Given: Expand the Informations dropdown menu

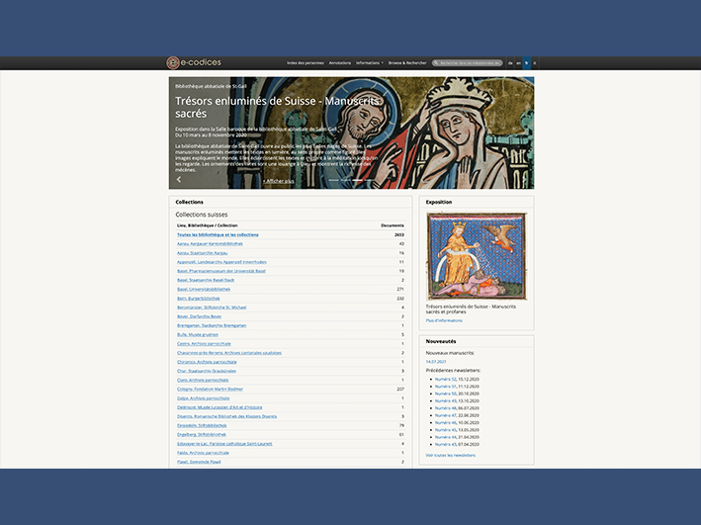Looking at the screenshot, I should pyautogui.click(x=369, y=63).
